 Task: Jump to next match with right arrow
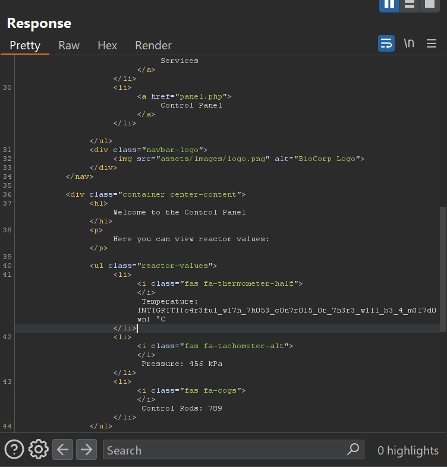[x=87, y=449]
